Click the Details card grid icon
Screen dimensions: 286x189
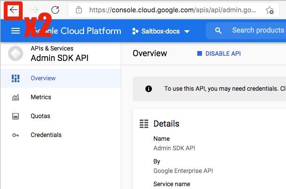[x=144, y=124]
